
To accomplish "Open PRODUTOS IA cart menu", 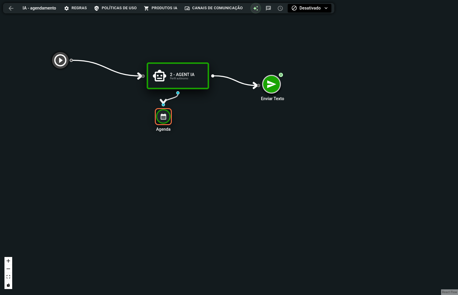I will coord(160,8).
